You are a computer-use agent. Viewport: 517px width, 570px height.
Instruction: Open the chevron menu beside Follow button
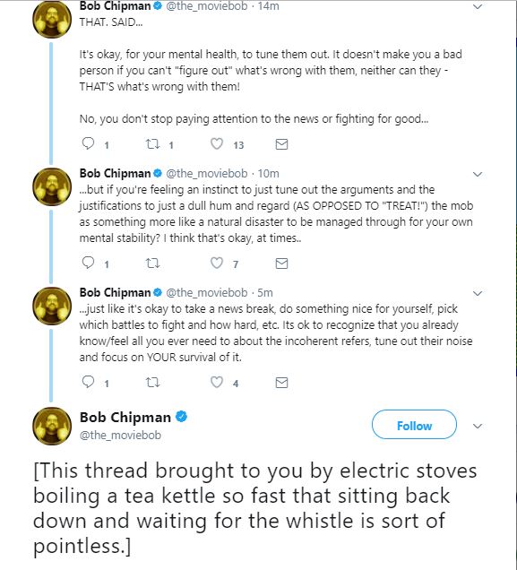478,426
